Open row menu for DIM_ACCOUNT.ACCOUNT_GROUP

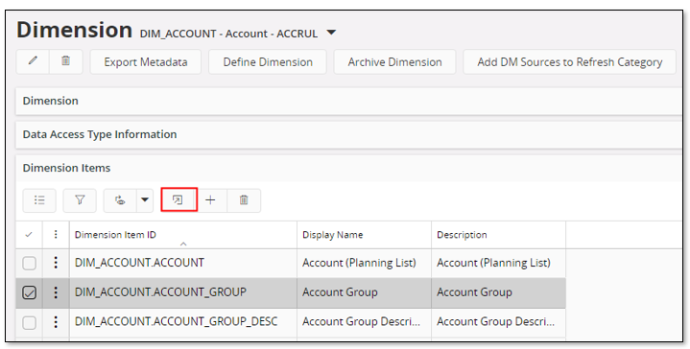pos(56,292)
